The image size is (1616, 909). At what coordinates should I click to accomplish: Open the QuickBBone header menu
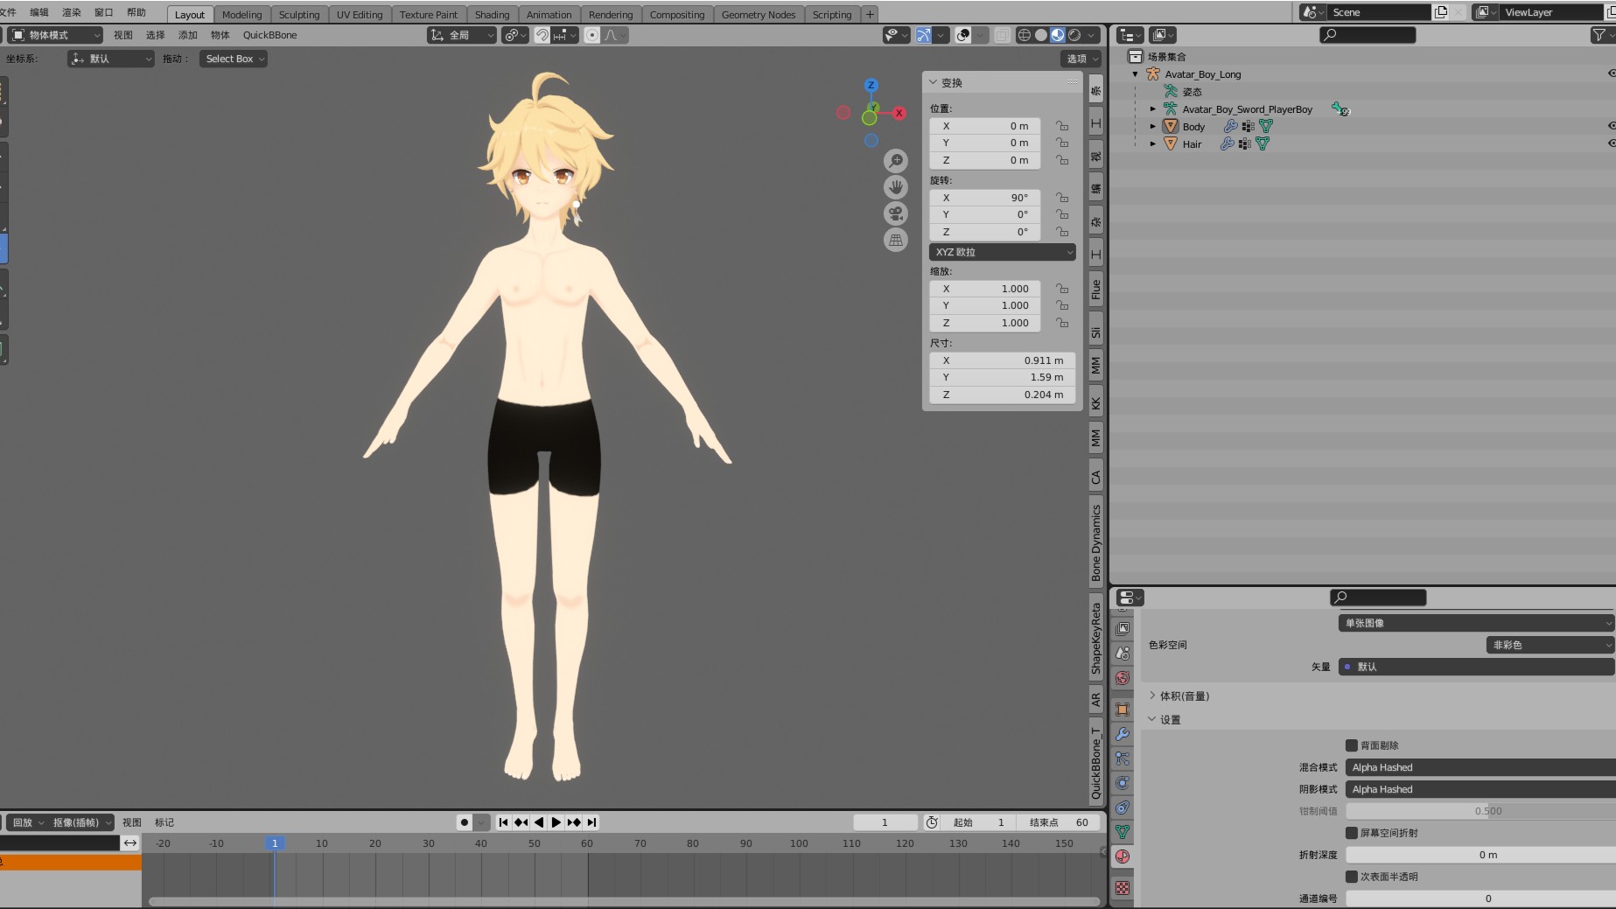[269, 35]
